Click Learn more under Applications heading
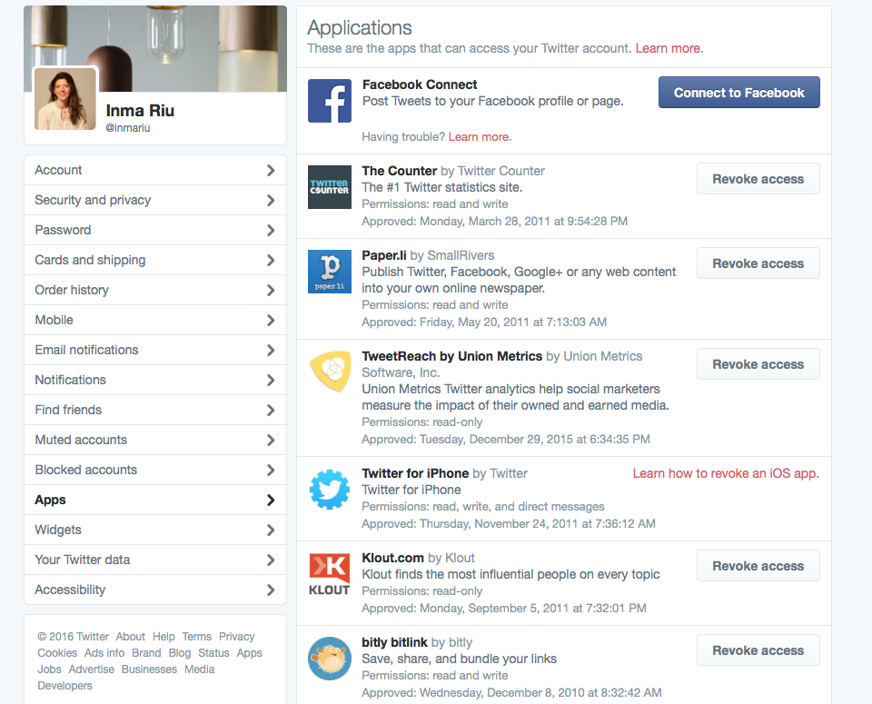The height and width of the screenshot is (704, 872). click(x=668, y=48)
